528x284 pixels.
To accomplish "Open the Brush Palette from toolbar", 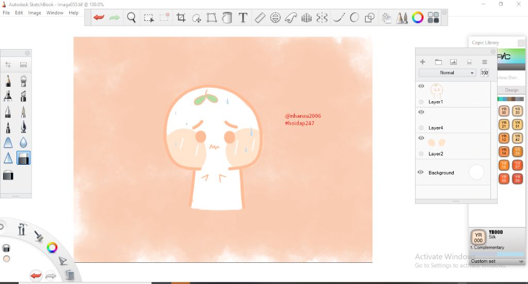I will click(x=402, y=18).
